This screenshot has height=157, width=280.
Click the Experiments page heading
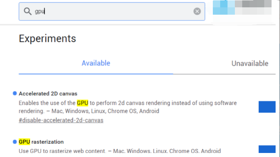click(x=47, y=39)
